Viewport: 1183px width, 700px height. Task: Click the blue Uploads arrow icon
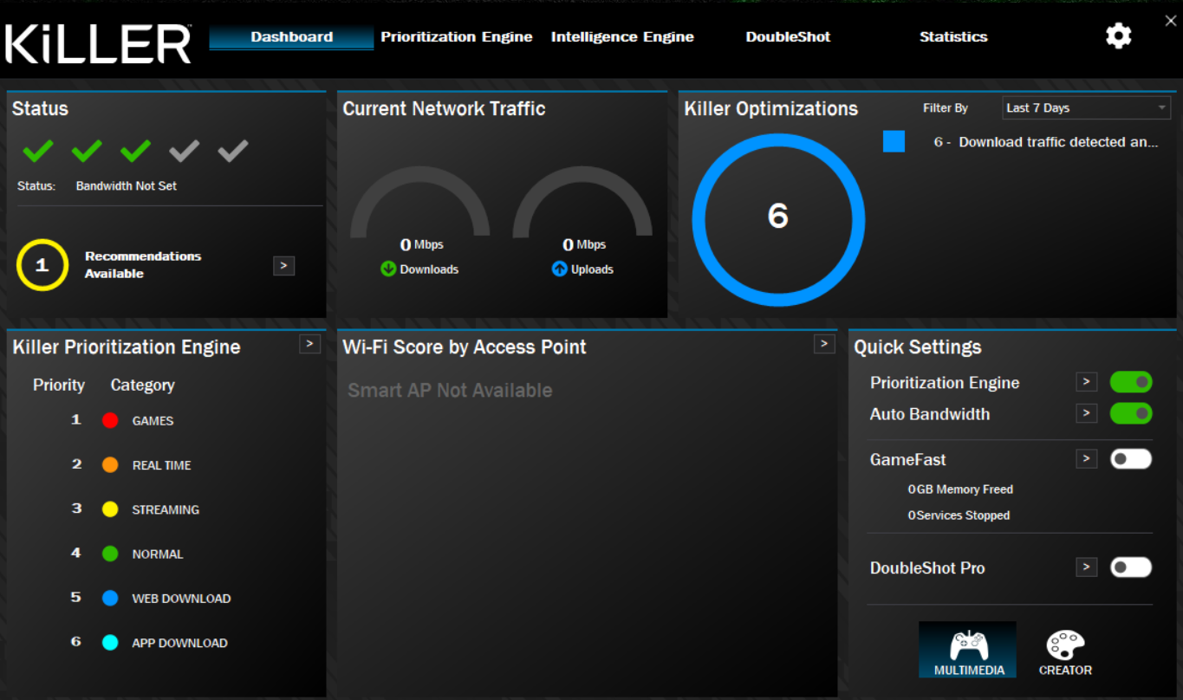click(x=559, y=269)
